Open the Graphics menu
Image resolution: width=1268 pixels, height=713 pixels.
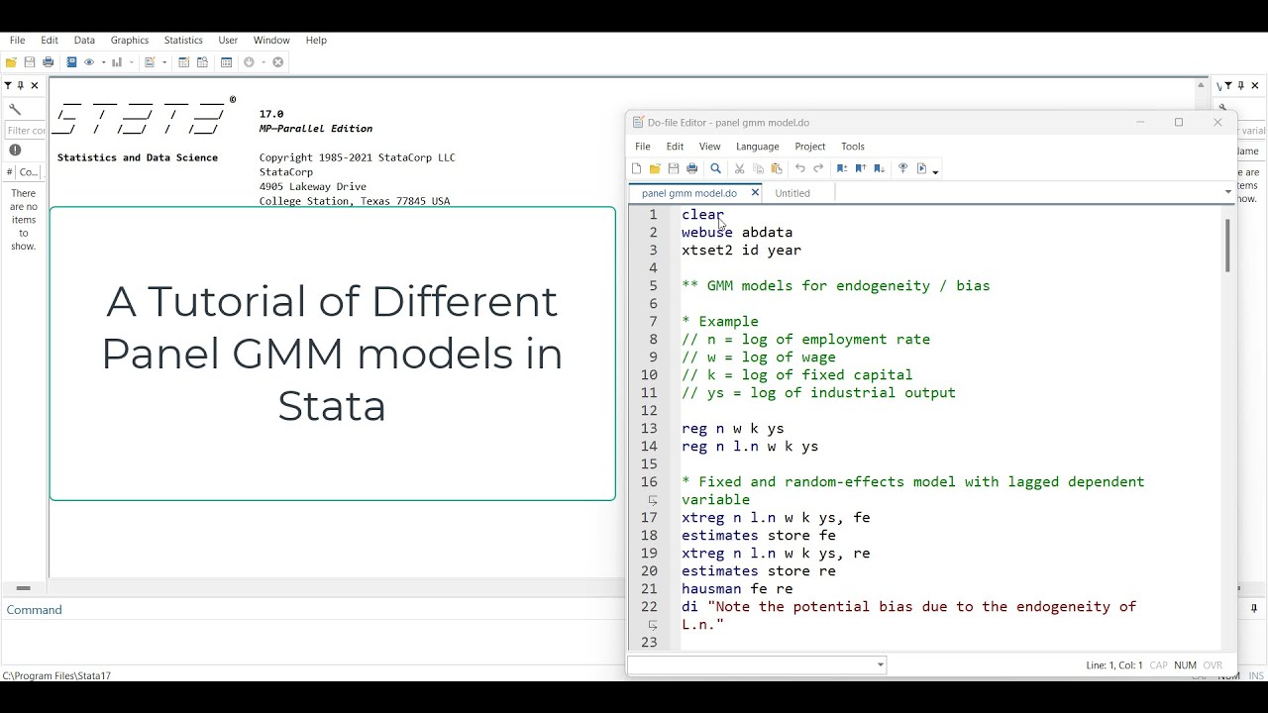tap(129, 41)
